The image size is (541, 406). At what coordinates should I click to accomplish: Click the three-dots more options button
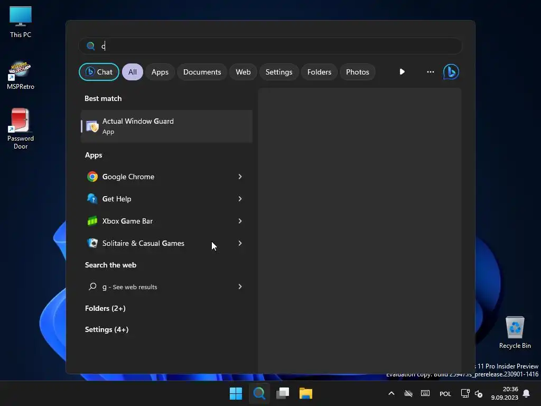tap(430, 72)
